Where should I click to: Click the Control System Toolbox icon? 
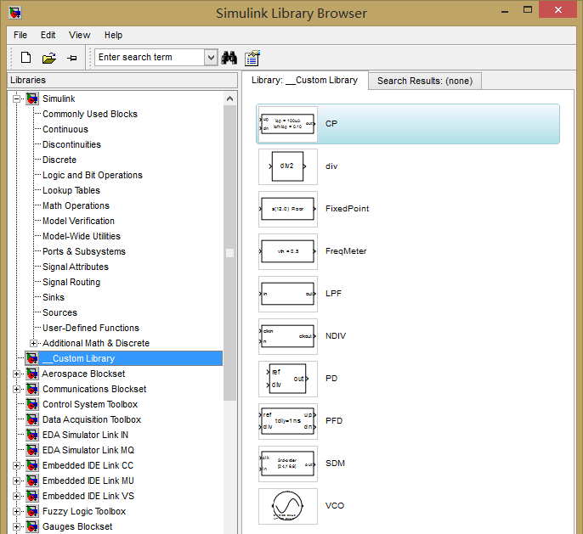(32, 404)
